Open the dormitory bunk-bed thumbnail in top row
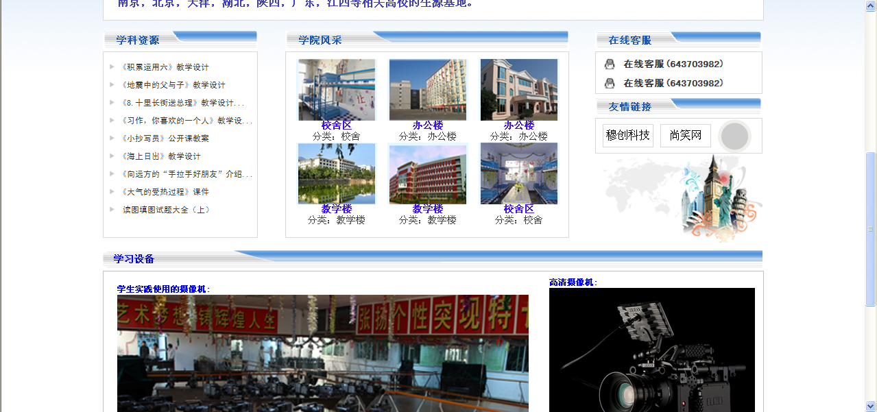 click(x=336, y=90)
